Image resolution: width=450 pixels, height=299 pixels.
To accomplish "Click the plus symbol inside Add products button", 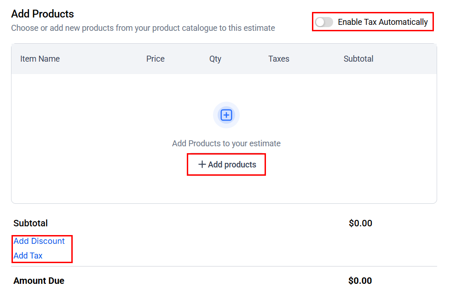I will pos(202,165).
